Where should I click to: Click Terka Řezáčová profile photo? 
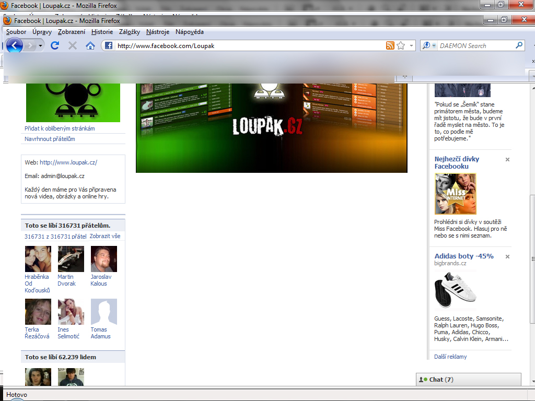pyautogui.click(x=38, y=312)
